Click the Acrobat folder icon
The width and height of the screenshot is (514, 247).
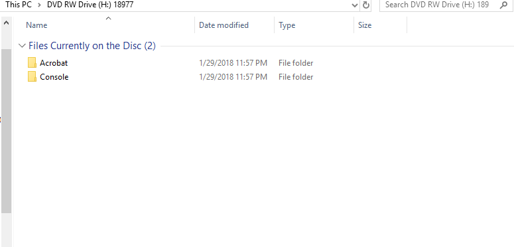[32, 62]
